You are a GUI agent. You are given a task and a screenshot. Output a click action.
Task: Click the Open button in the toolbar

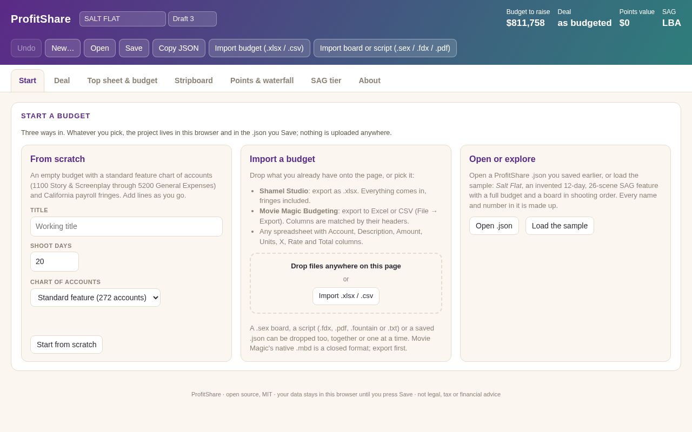[99, 48]
